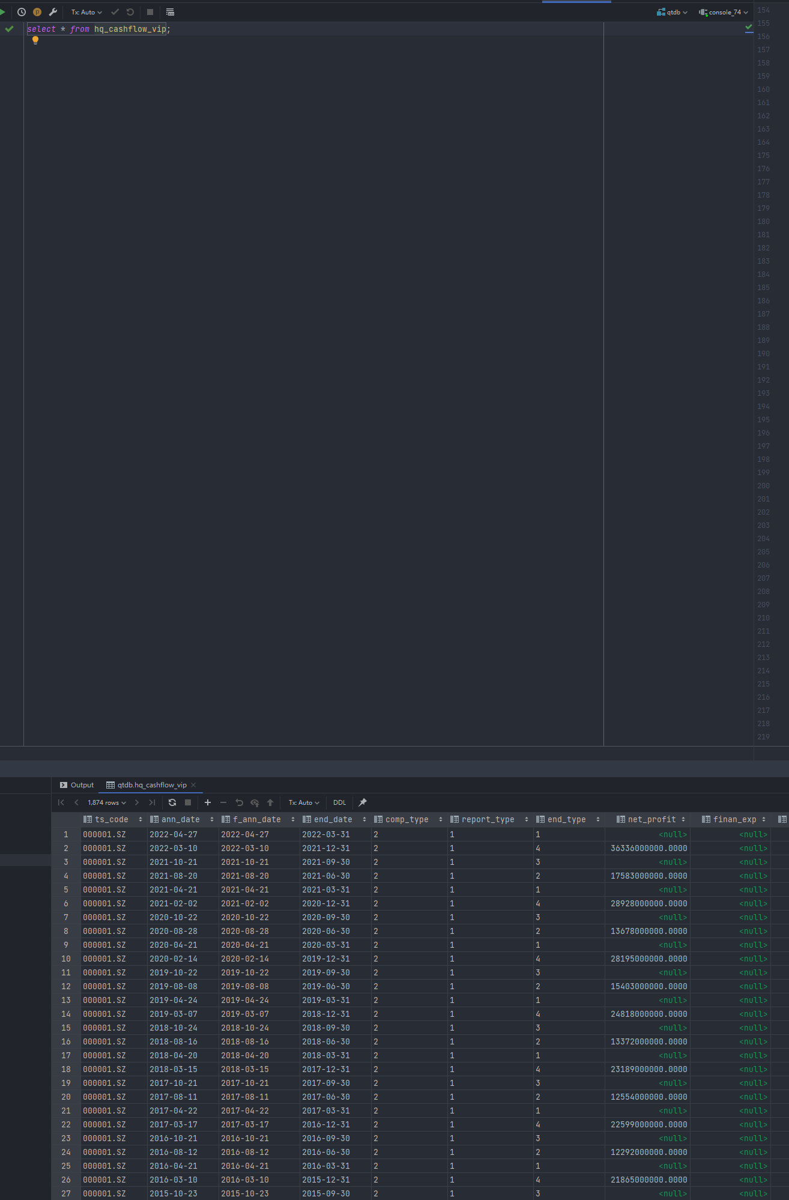
Task: Select the first row ts_code cell 000001.SZ
Action: click(x=104, y=834)
